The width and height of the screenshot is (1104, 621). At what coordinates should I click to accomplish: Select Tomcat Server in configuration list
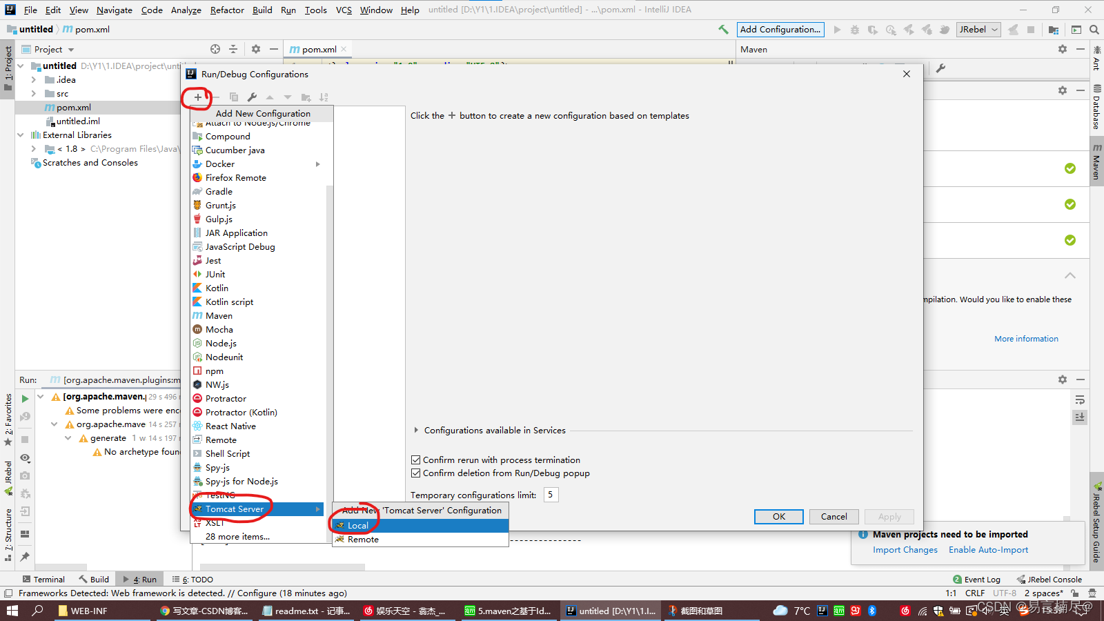point(257,509)
